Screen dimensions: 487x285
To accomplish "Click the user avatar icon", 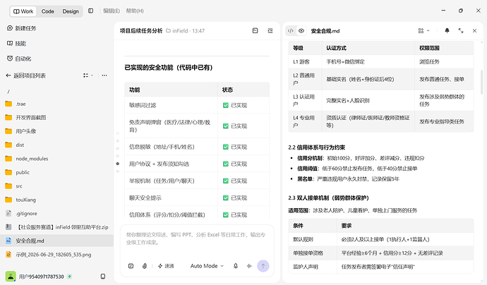I will (x=11, y=277).
